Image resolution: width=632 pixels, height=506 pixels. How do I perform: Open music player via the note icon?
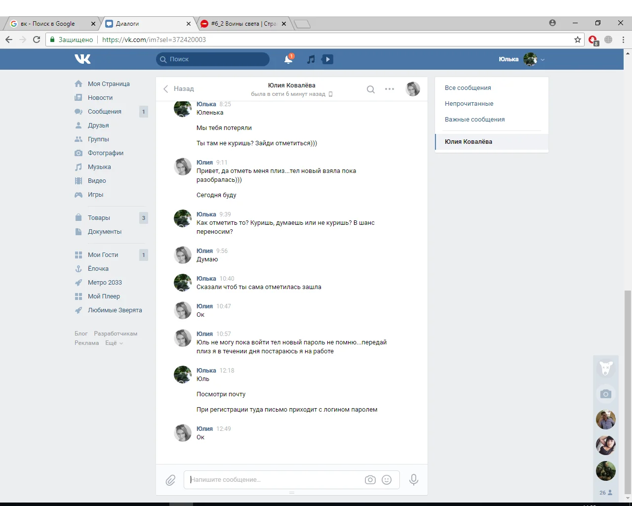click(x=311, y=59)
